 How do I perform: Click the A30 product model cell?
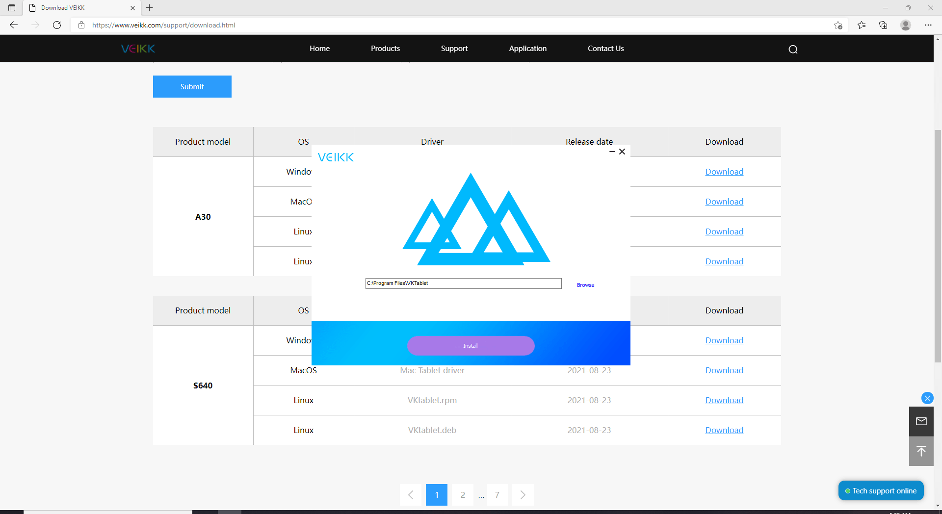click(203, 217)
